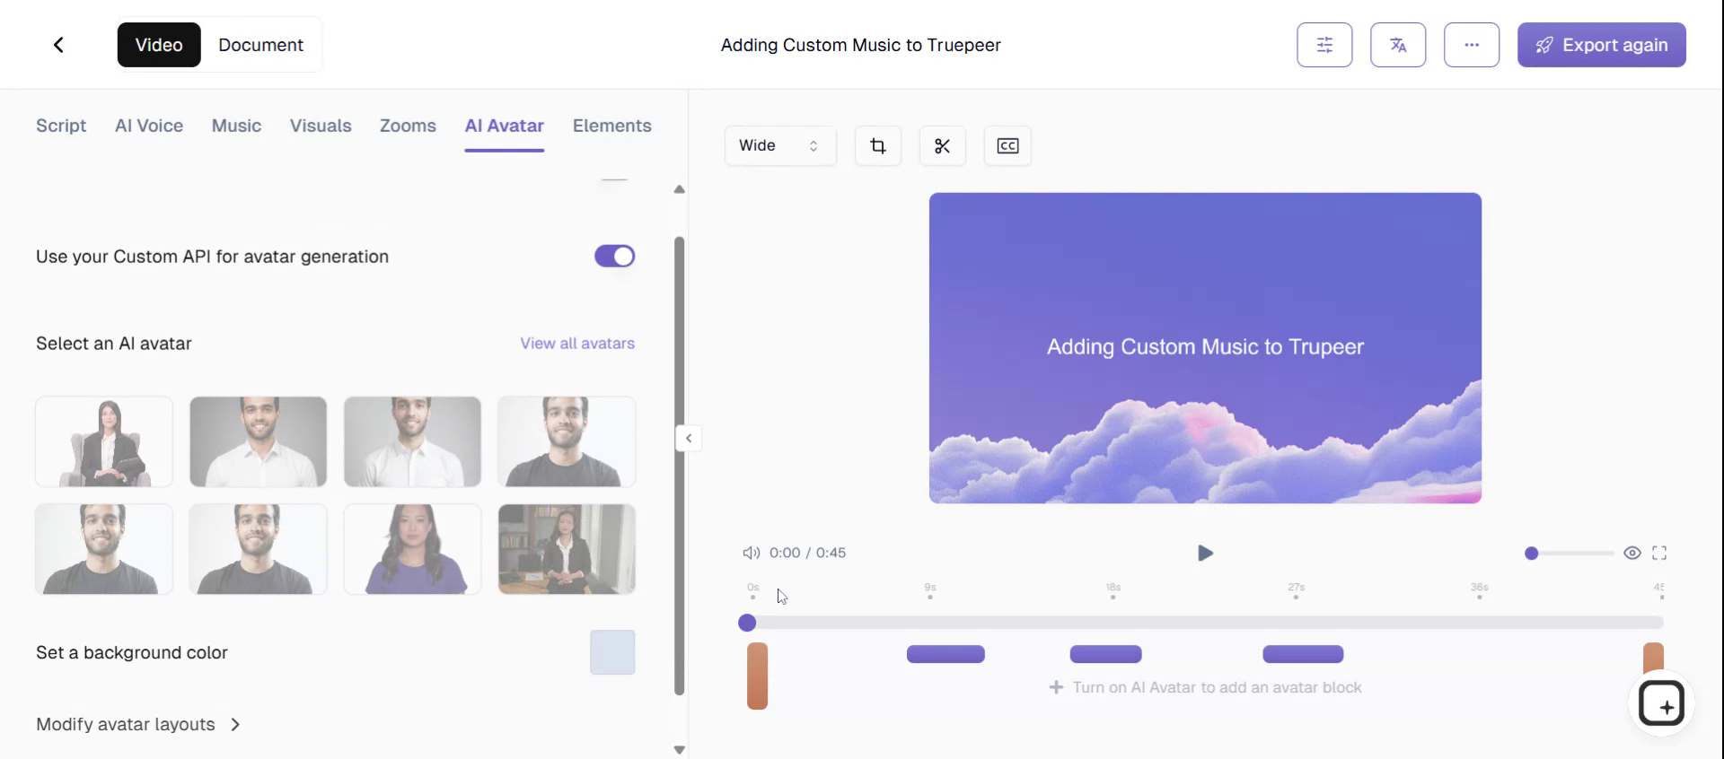Select the woman in office bookshelf avatar

tap(567, 549)
